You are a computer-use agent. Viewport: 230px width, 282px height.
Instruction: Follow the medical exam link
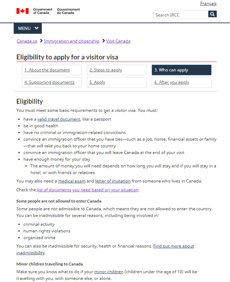click(72, 181)
